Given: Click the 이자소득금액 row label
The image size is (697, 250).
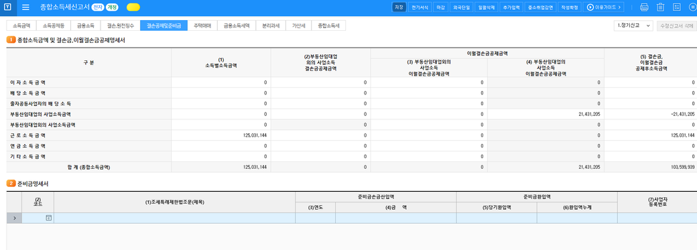Looking at the screenshot, I should 27,82.
